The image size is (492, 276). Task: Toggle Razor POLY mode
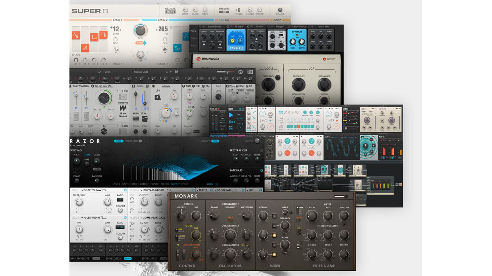pos(118,141)
